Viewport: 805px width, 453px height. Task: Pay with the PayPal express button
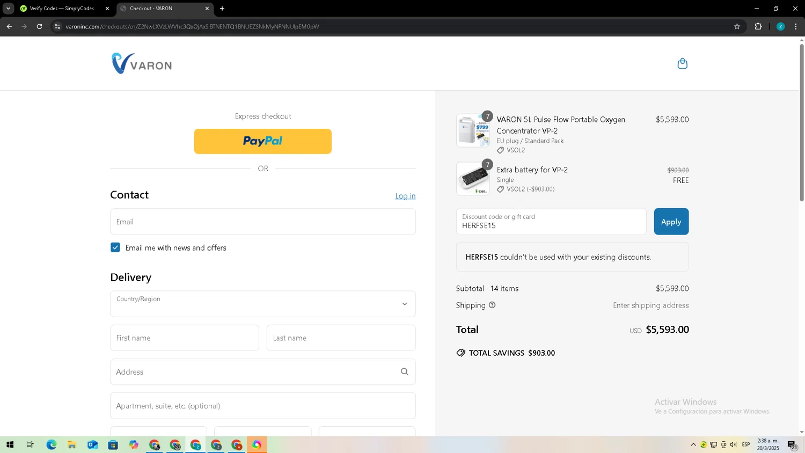[x=263, y=141]
